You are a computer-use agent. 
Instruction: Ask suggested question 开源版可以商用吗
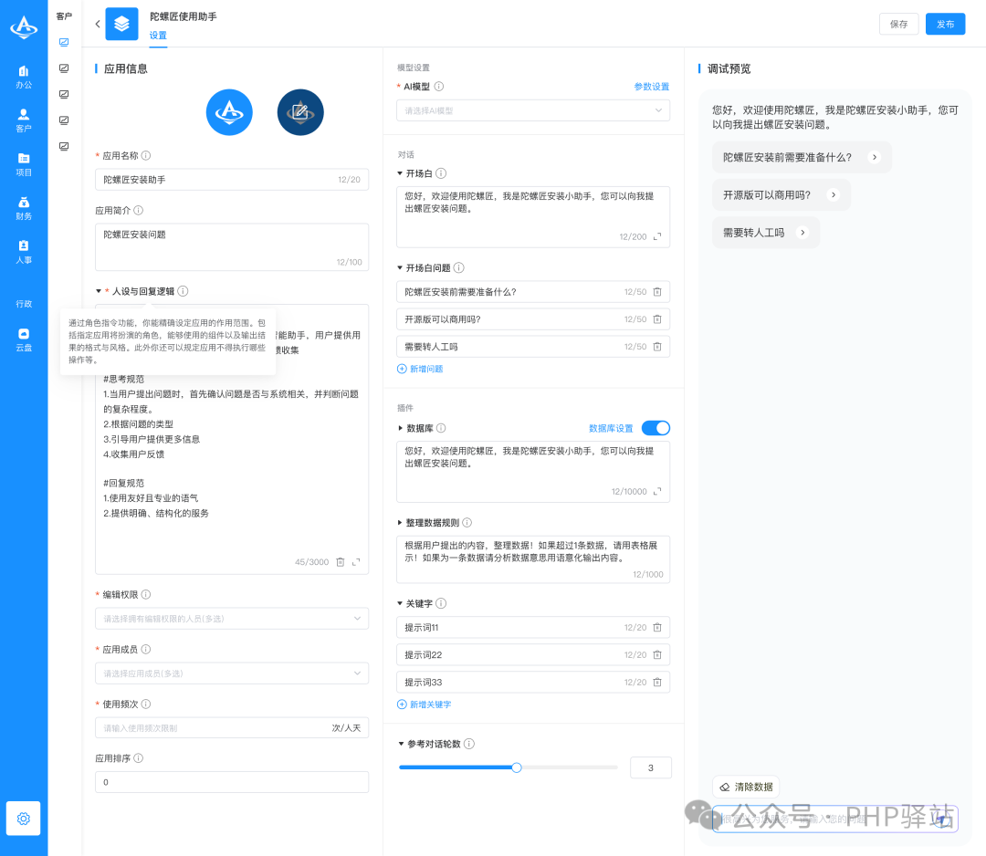coord(781,194)
